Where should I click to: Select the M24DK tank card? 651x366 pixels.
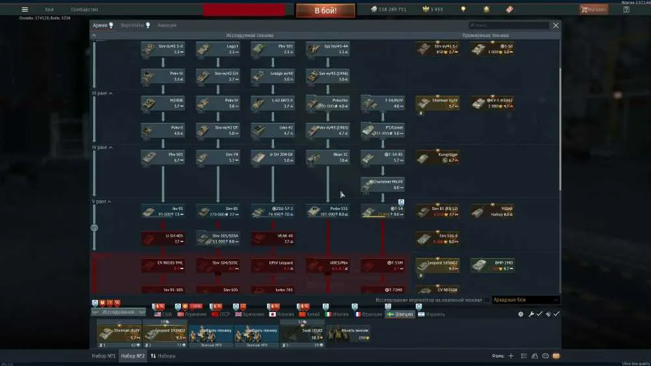(163, 103)
